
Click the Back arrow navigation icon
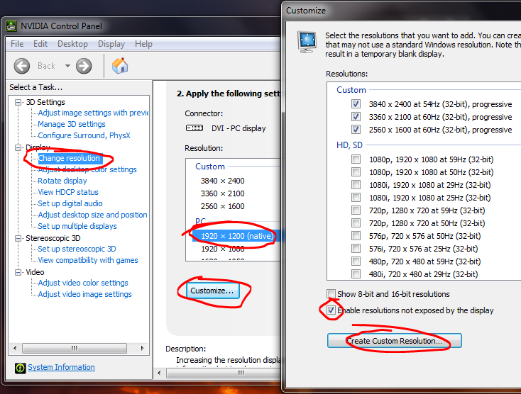(x=21, y=66)
